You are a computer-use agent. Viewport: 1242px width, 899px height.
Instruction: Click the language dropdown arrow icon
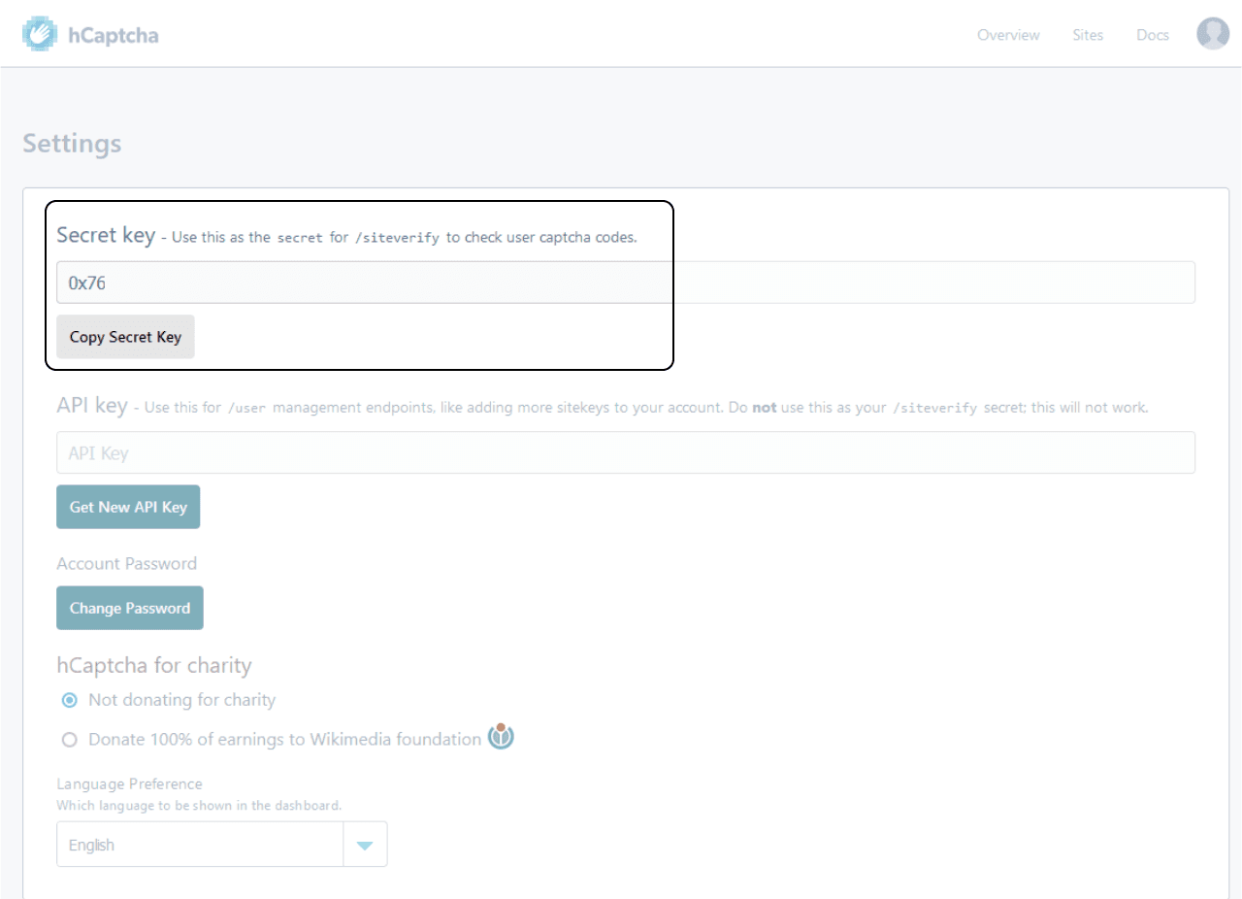pyautogui.click(x=365, y=844)
